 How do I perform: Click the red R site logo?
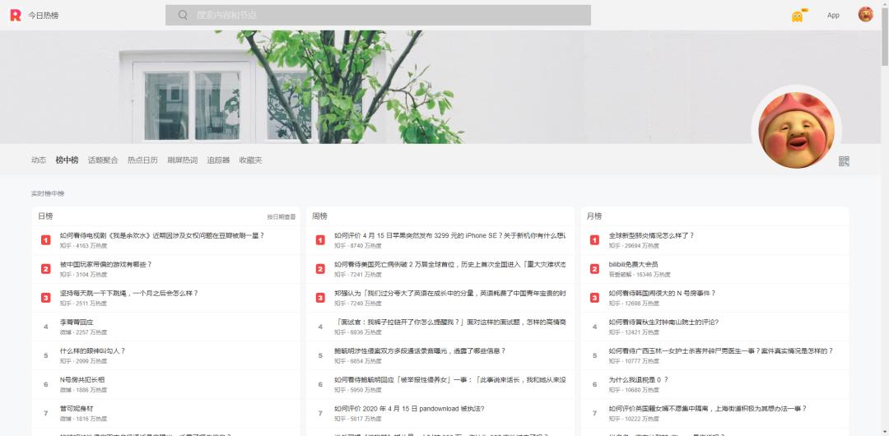click(15, 15)
